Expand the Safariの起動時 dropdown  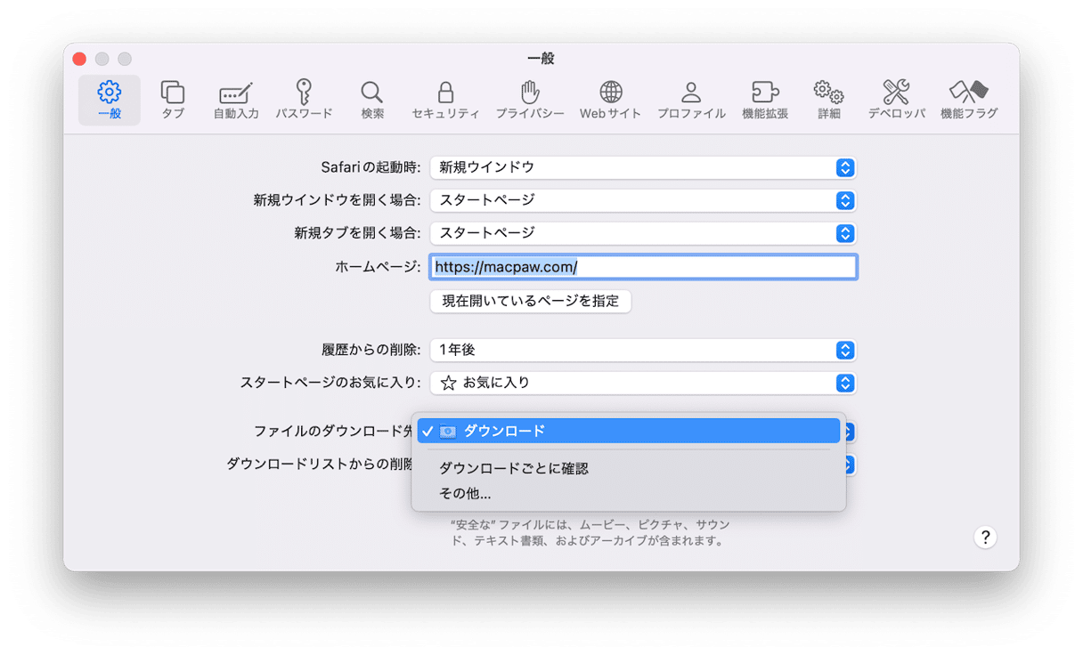tap(642, 167)
